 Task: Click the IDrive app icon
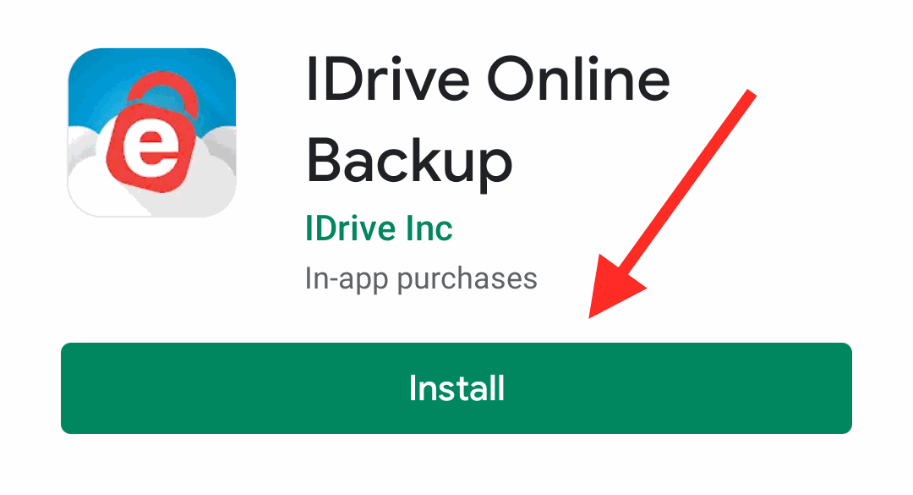click(x=152, y=132)
